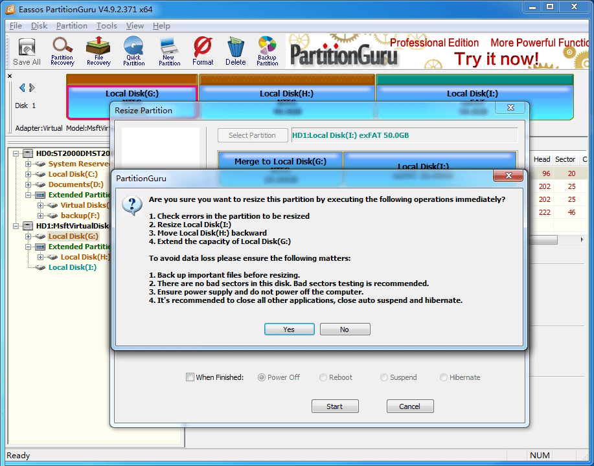Image resolution: width=594 pixels, height=466 pixels.
Task: Select the Power Off radio option
Action: click(262, 377)
